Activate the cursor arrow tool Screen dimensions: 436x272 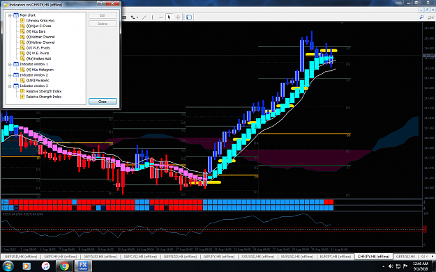tap(169, 17)
